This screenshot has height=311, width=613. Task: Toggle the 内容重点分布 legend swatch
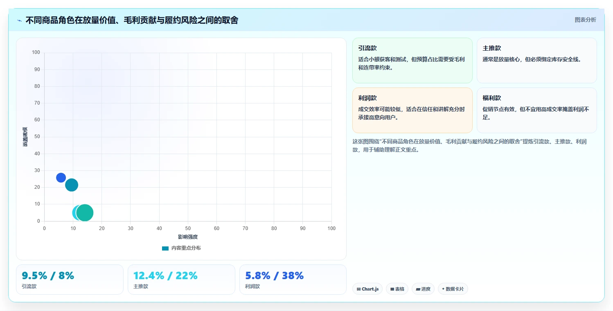coord(165,248)
